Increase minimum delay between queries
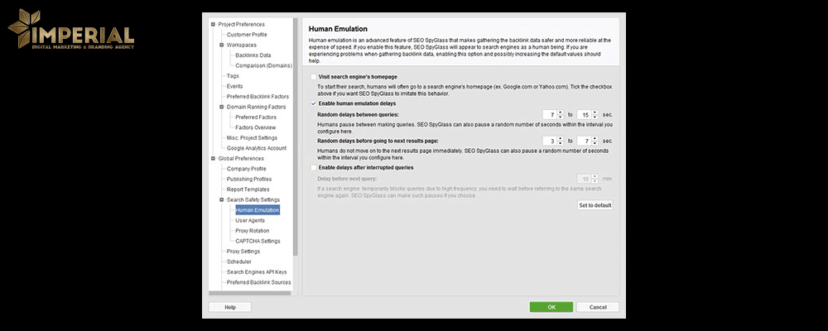This screenshot has width=828, height=331. click(x=561, y=111)
